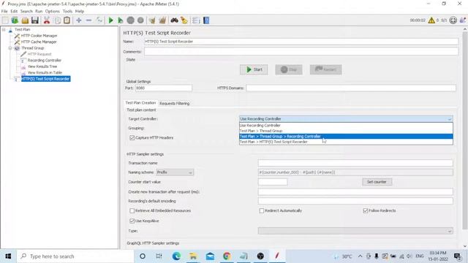Click the Copy toolbar icon
The height and width of the screenshot is (263, 468).
pyautogui.click(x=58, y=20)
